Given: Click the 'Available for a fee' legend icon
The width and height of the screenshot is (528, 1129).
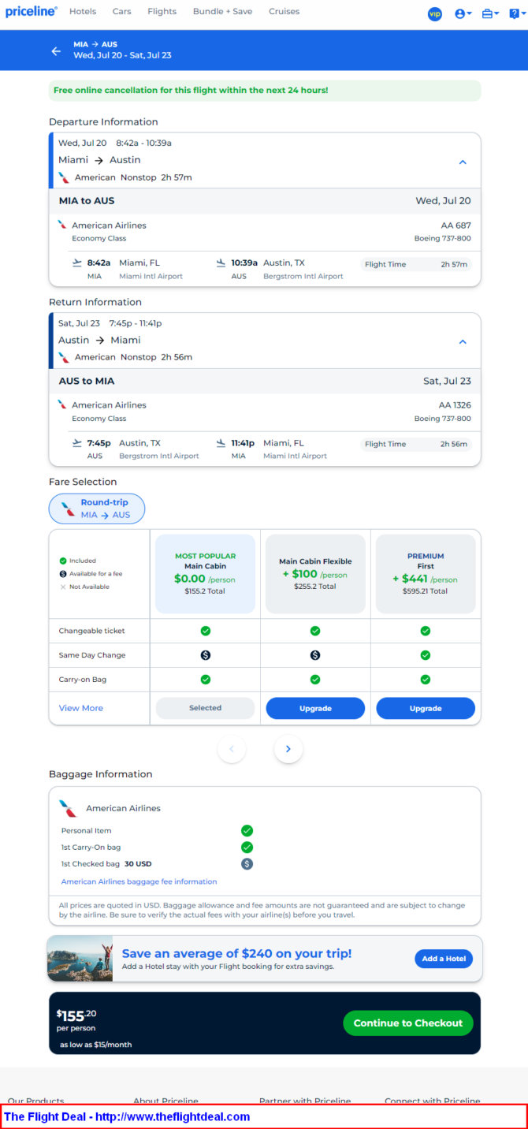Looking at the screenshot, I should (x=63, y=574).
